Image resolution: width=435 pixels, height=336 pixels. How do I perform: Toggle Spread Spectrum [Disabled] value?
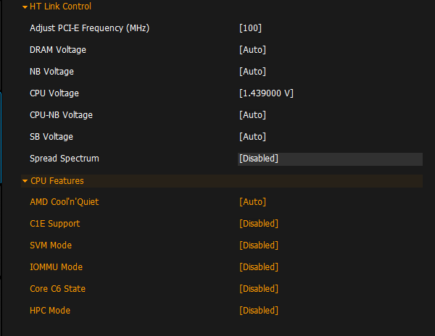tap(259, 159)
